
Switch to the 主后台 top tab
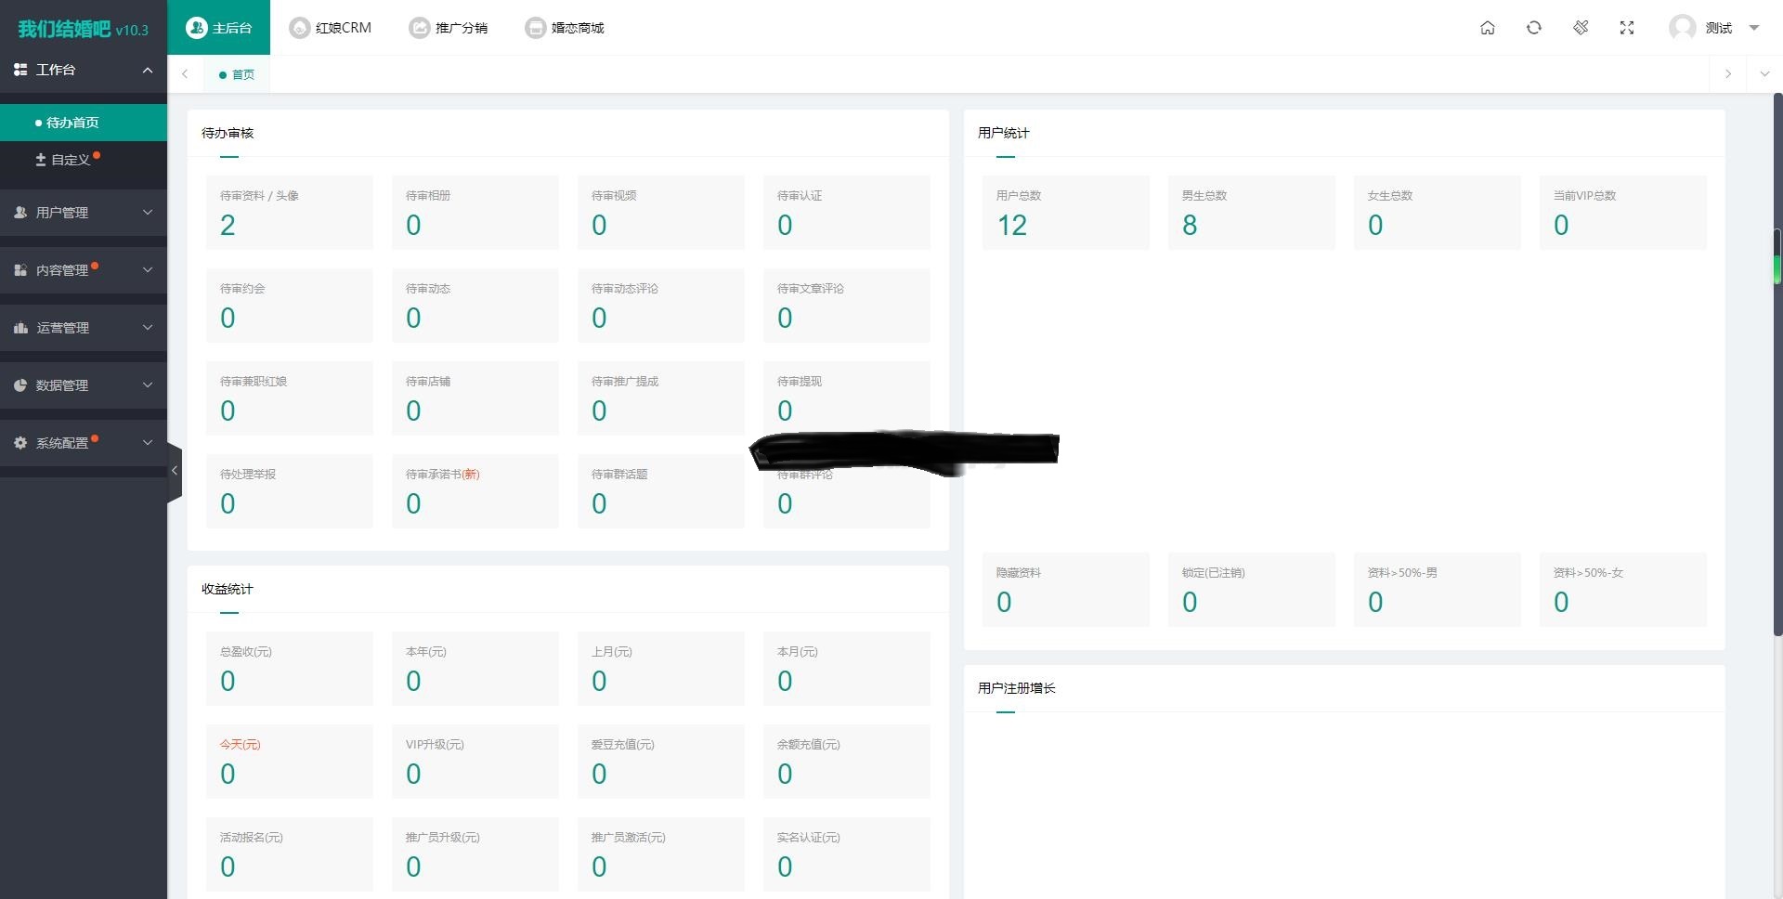click(219, 28)
